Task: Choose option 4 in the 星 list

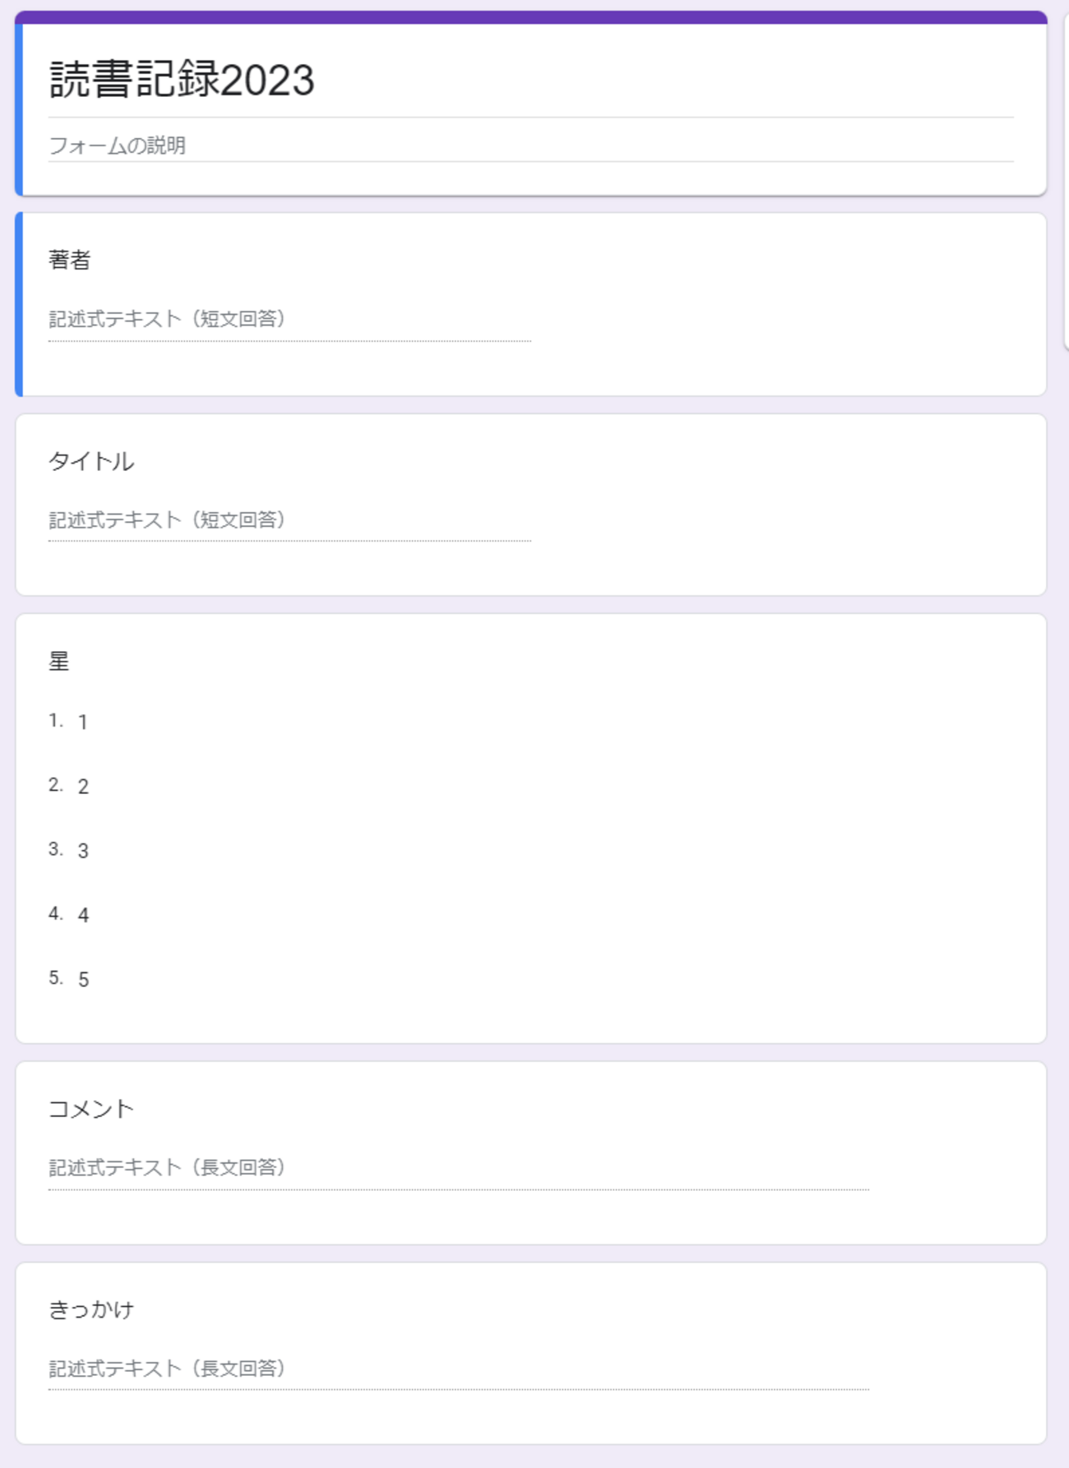Action: click(83, 915)
